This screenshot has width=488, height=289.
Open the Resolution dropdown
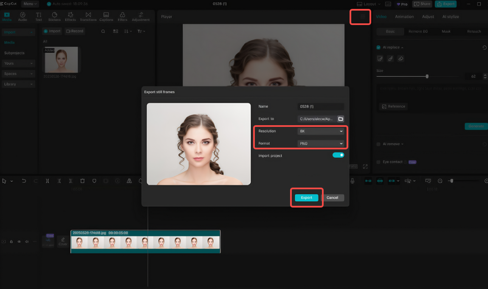pos(321,131)
